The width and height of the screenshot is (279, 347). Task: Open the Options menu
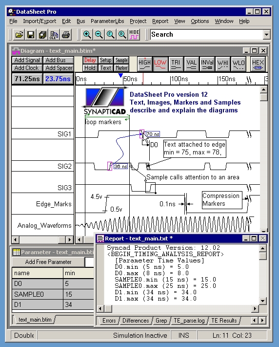point(200,21)
